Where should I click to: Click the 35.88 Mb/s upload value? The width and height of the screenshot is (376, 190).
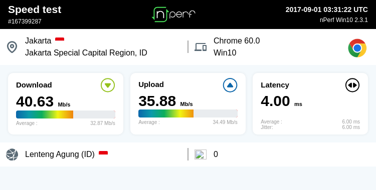[165, 101]
